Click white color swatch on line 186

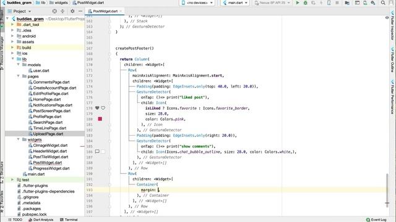click(103, 152)
